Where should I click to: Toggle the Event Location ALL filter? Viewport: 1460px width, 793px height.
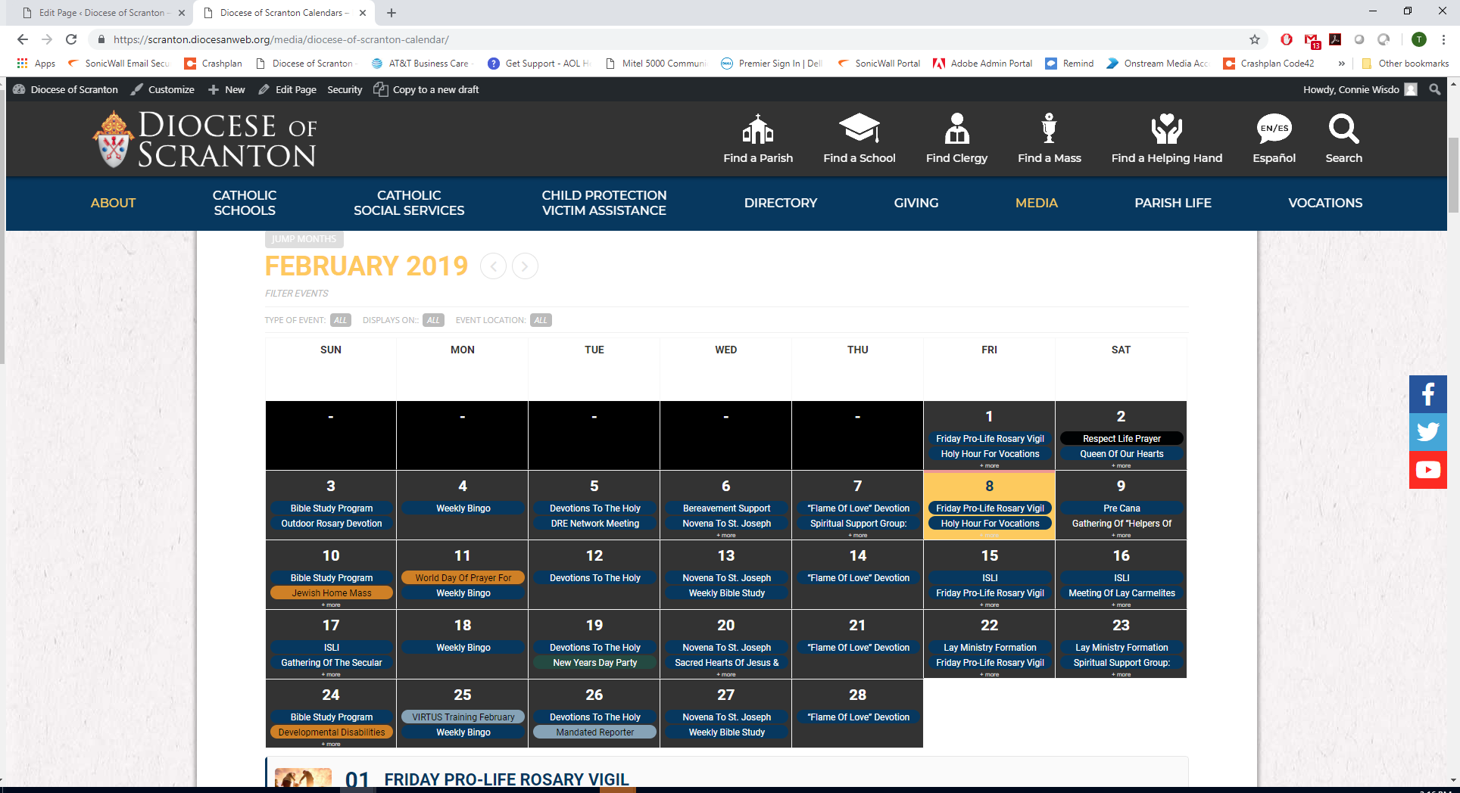coord(541,320)
